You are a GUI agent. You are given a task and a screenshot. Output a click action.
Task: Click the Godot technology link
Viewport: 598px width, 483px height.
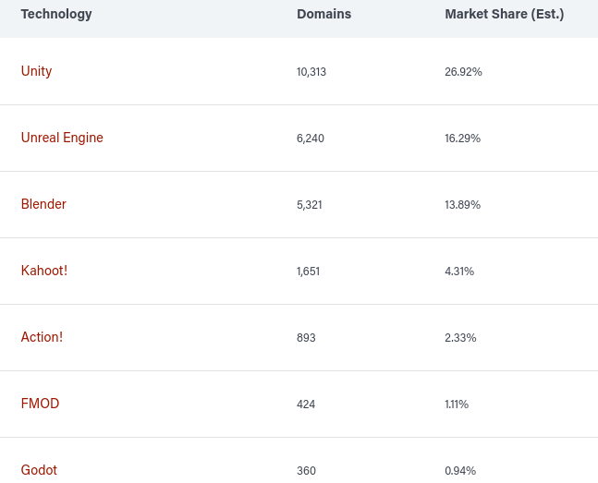point(39,470)
